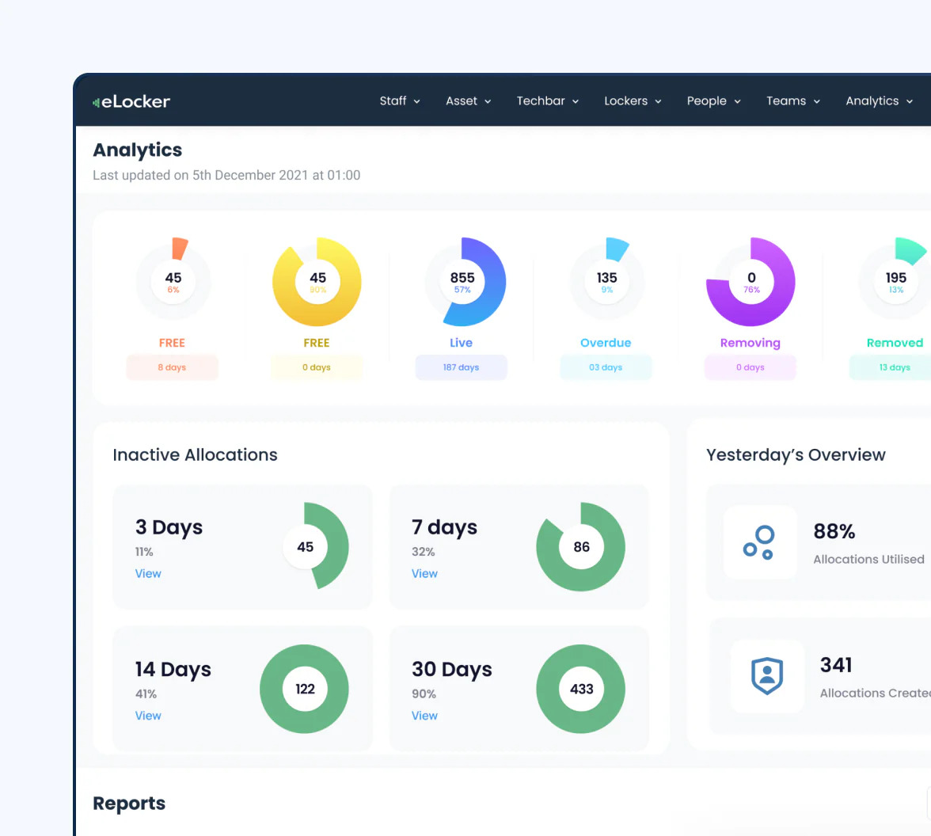Click the 03 days badge
931x836 pixels.
pos(606,367)
